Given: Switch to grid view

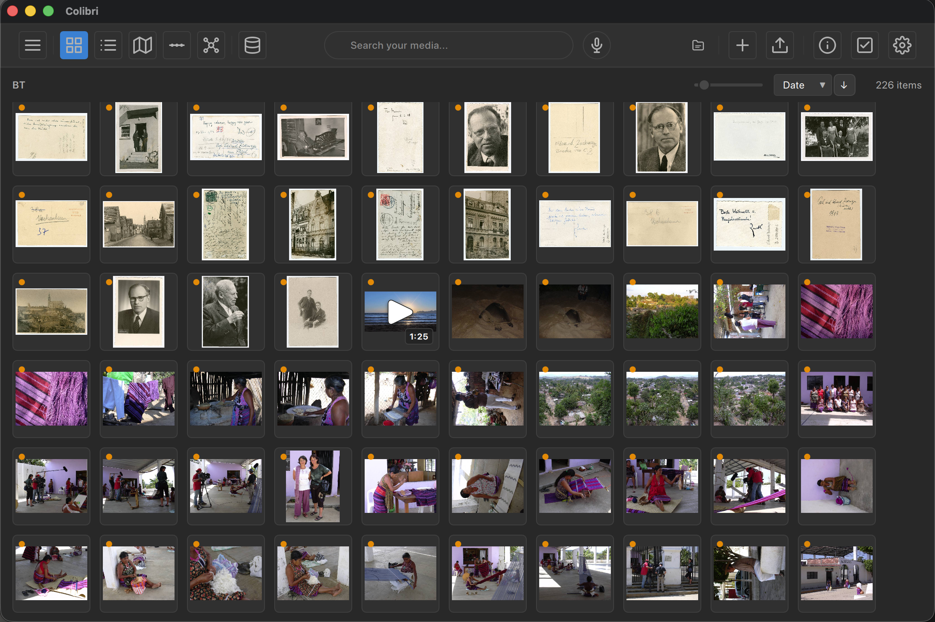Looking at the screenshot, I should [x=74, y=45].
